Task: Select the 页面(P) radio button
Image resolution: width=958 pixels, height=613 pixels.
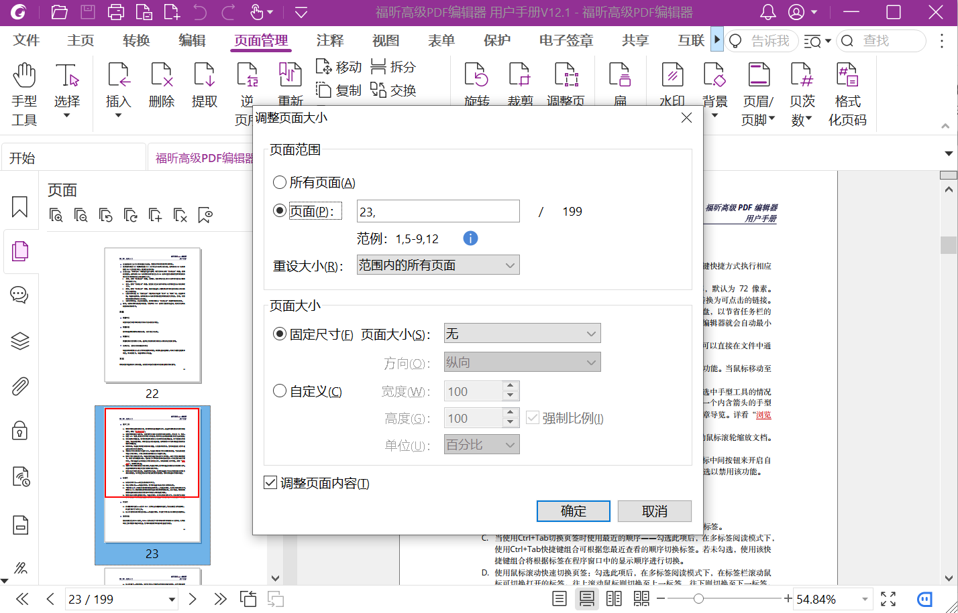Action: [280, 210]
